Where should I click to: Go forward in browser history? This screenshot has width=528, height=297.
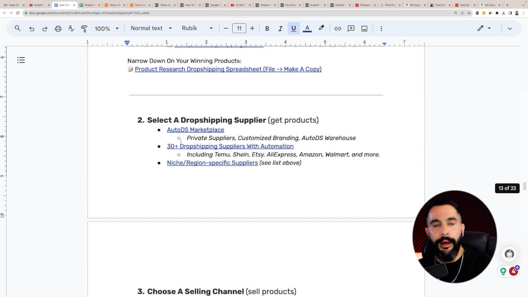(11, 13)
